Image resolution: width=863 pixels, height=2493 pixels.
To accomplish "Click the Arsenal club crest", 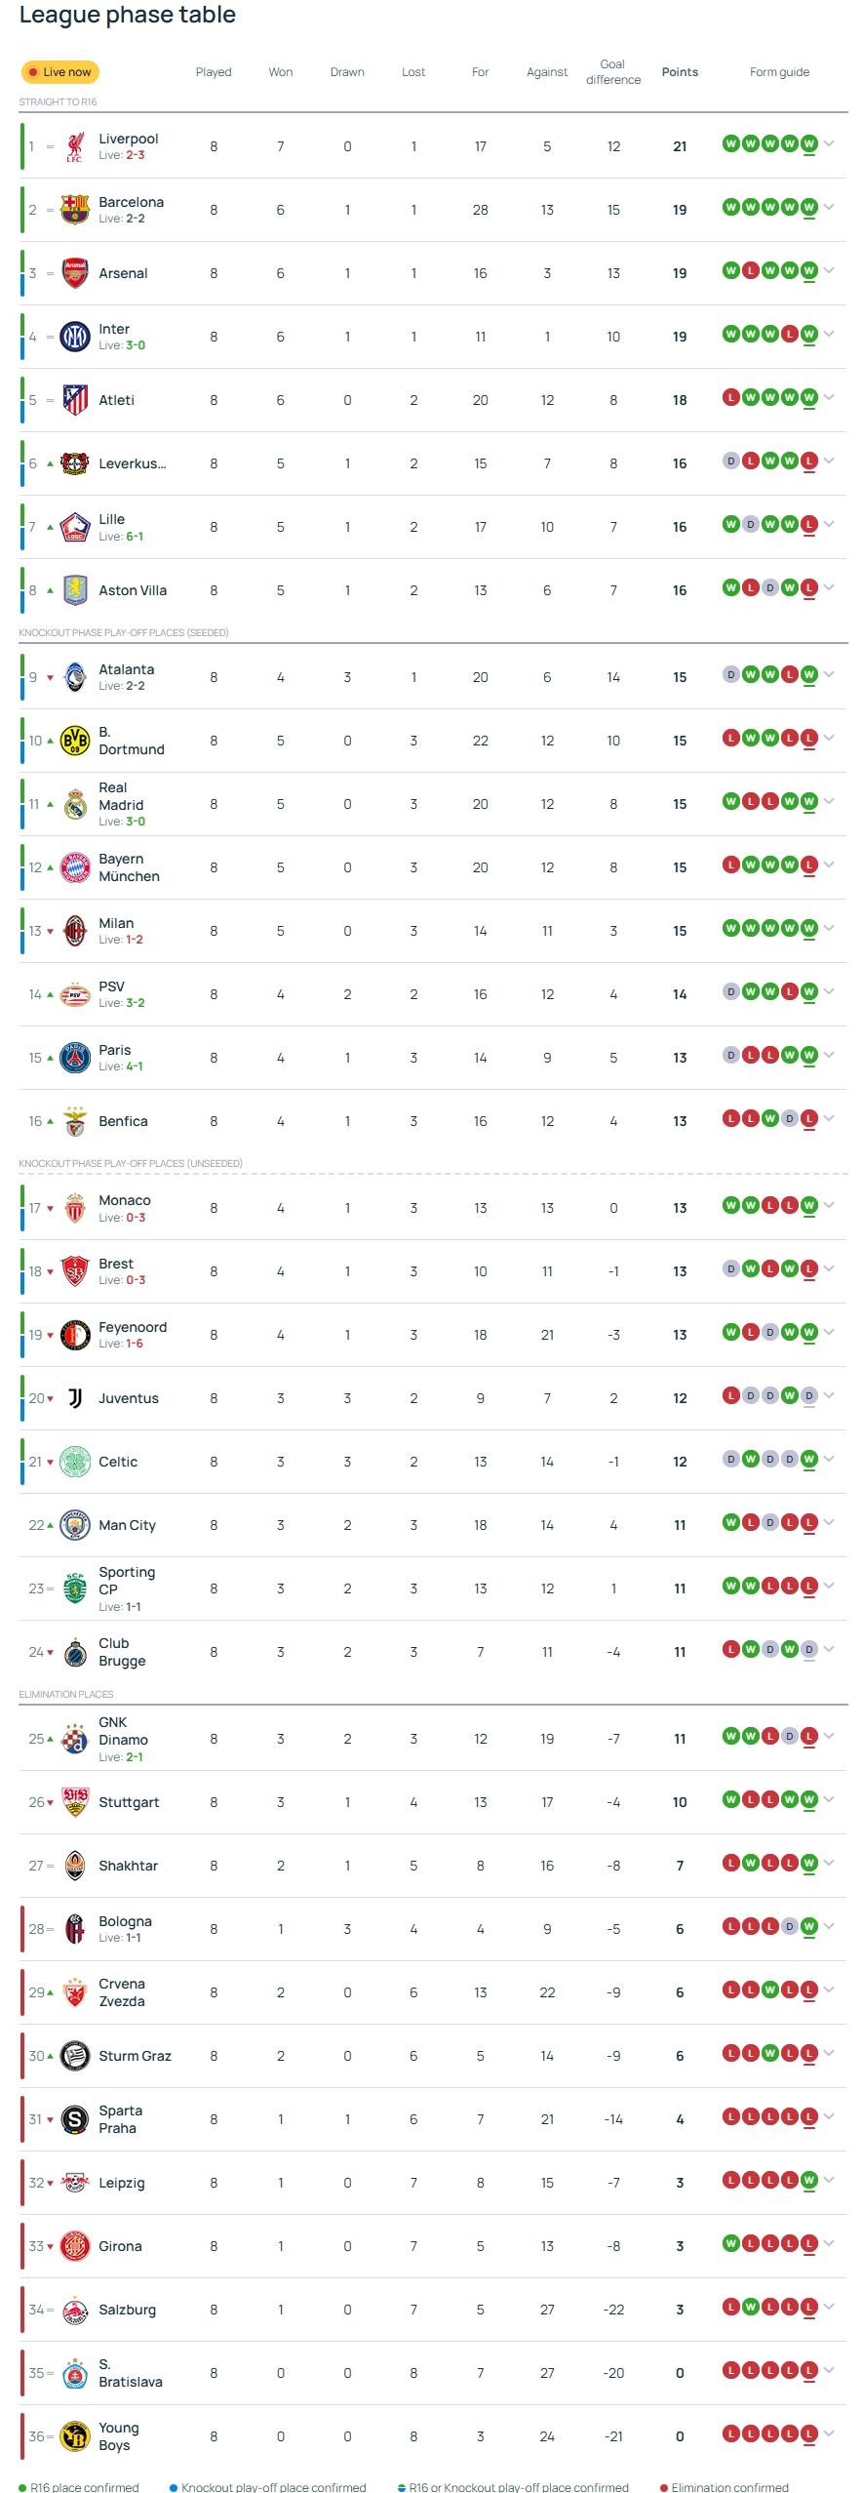I will coord(75,273).
